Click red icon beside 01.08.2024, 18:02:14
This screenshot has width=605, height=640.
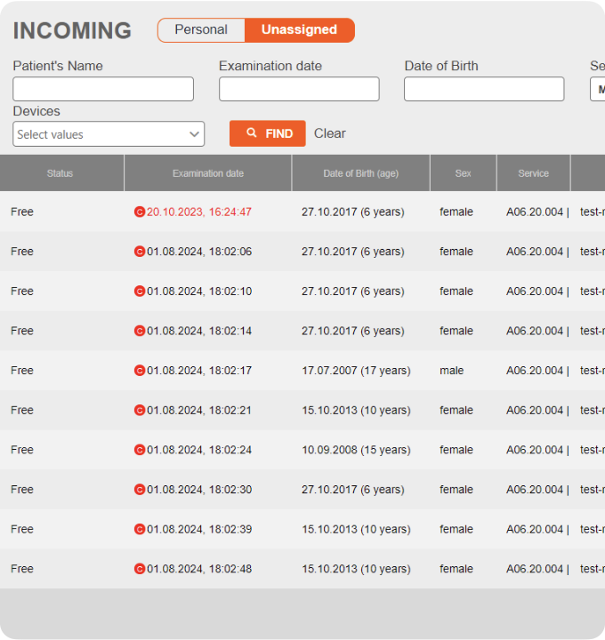coord(139,331)
